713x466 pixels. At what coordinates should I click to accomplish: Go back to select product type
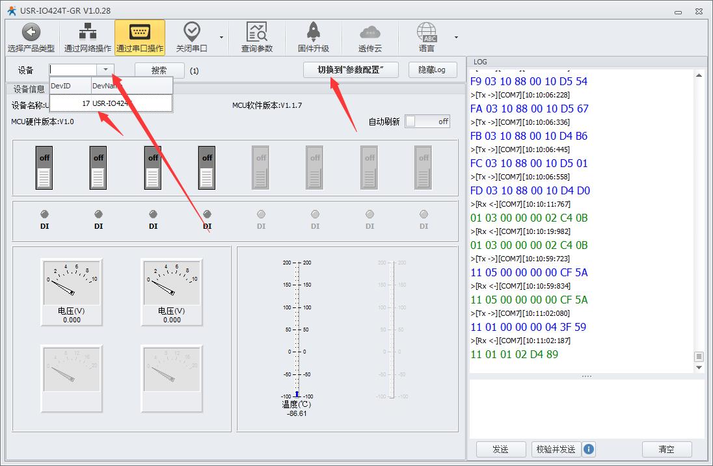[x=31, y=38]
